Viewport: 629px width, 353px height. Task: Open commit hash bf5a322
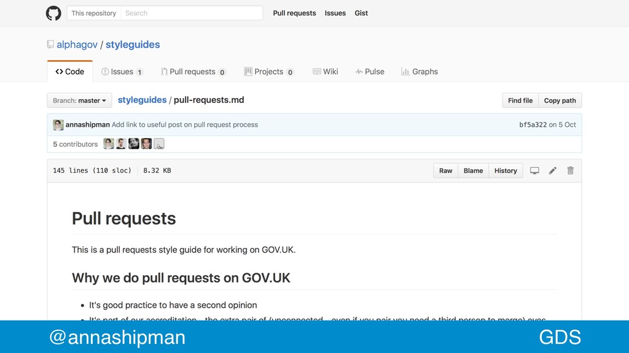click(x=533, y=124)
